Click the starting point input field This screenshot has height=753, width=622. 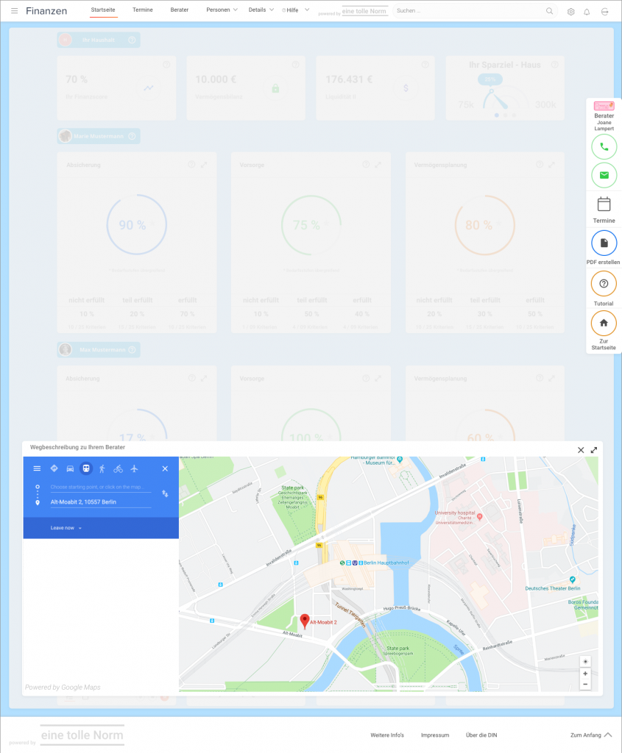click(100, 487)
